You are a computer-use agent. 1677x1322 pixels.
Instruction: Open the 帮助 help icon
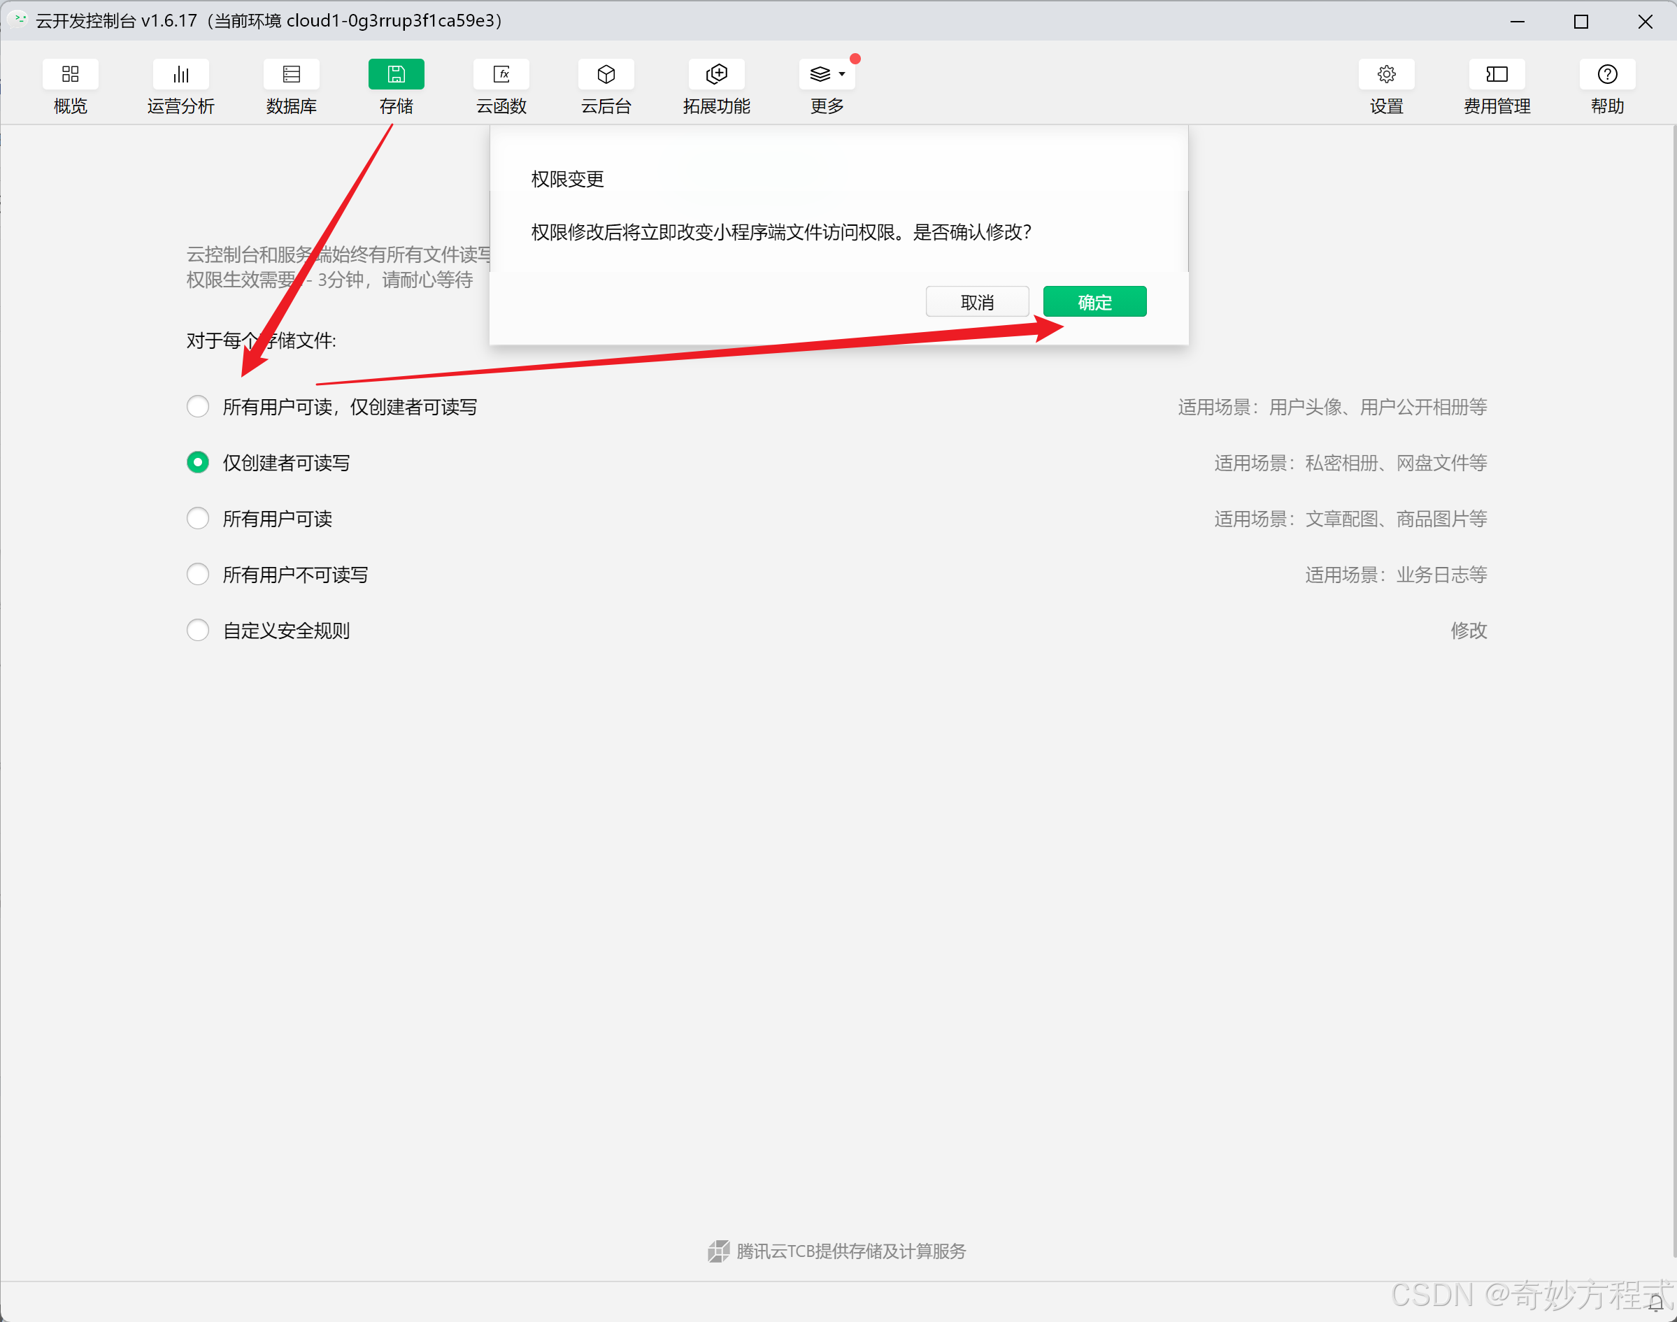(1607, 75)
